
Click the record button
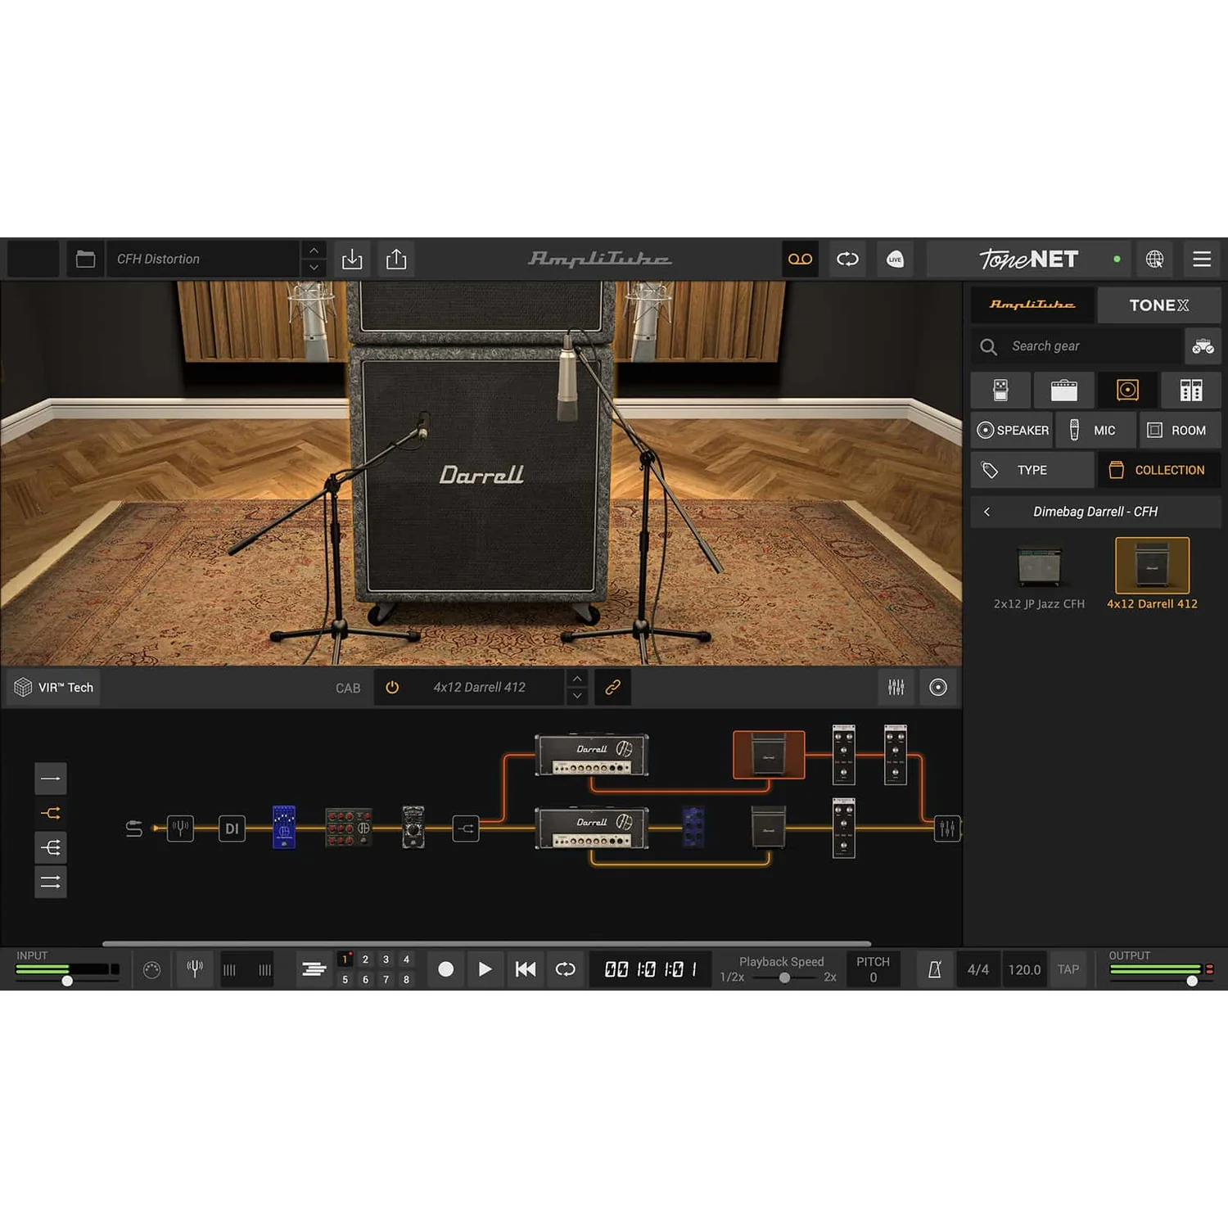(445, 969)
